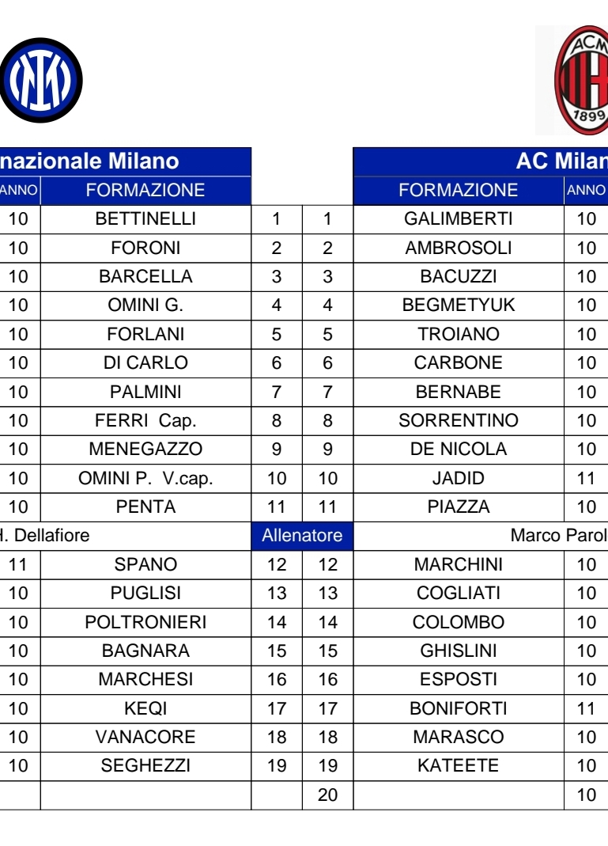Image resolution: width=608 pixels, height=846 pixels.
Task: Click the JADID player cell
Action: tap(459, 478)
